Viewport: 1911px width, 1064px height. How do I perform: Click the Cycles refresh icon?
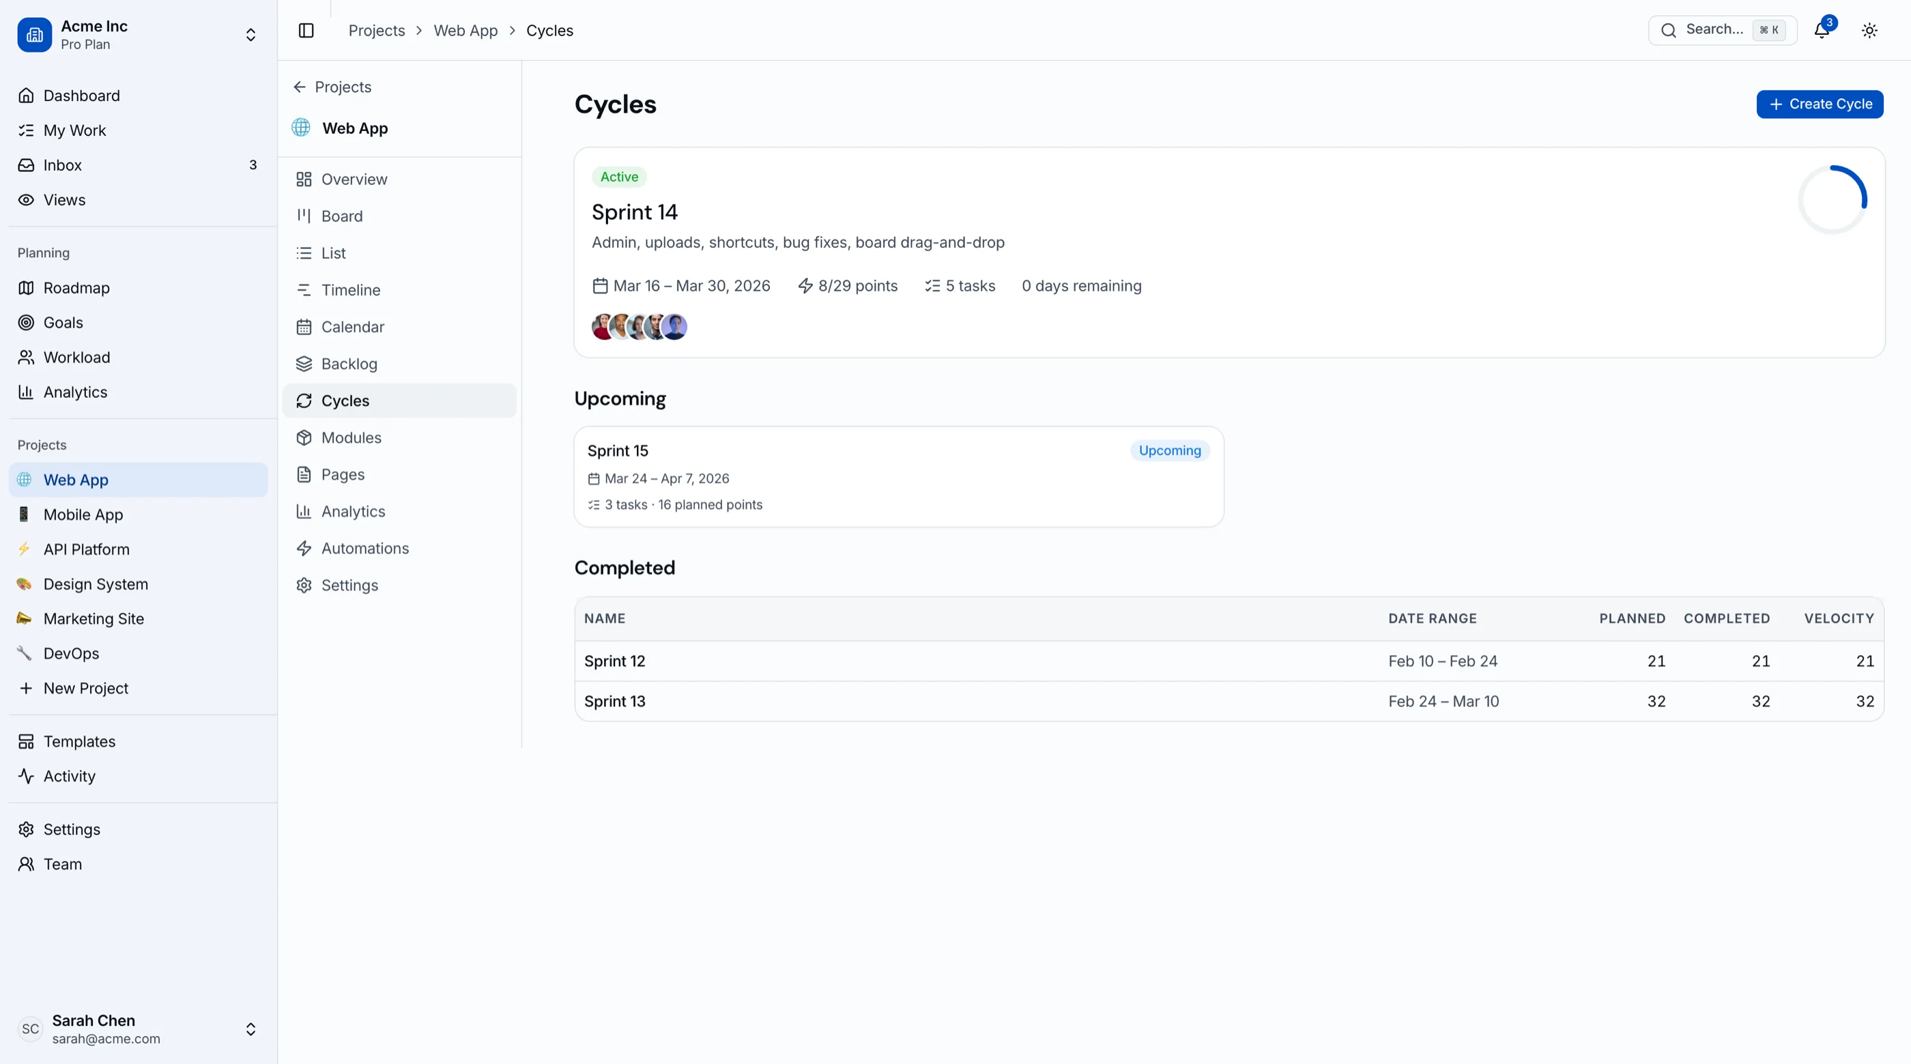pyautogui.click(x=304, y=401)
